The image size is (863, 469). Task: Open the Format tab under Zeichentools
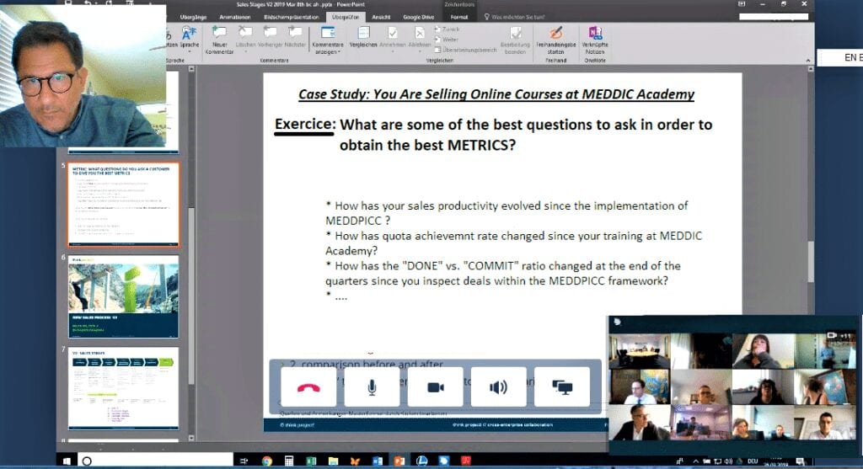[459, 17]
